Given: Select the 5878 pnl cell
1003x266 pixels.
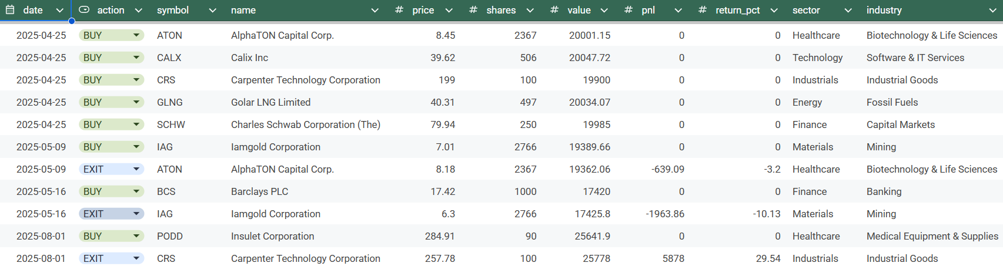Looking at the screenshot, I should (673, 258).
